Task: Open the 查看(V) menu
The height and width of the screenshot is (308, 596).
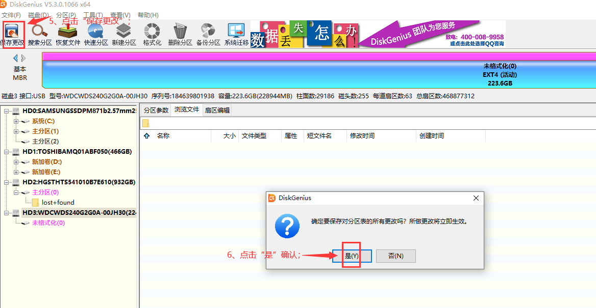Action: (x=120, y=15)
